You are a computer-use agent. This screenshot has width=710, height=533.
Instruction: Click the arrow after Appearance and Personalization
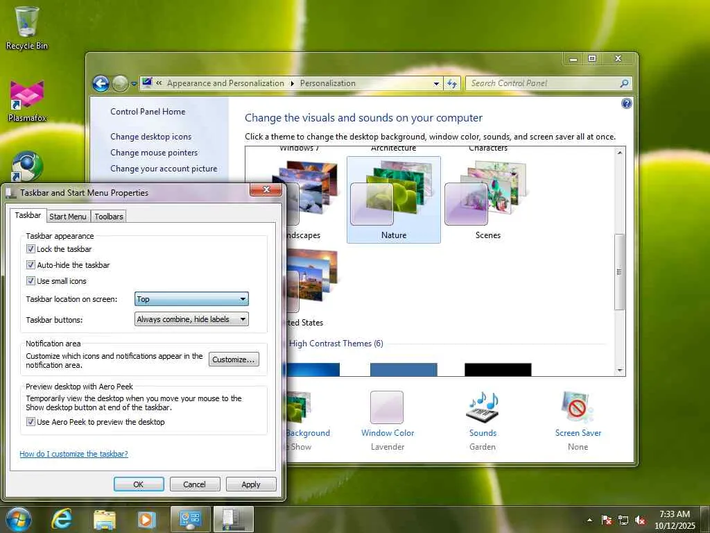point(292,83)
